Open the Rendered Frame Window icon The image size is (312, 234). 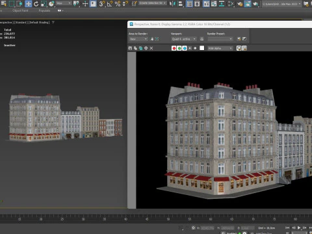pos(248,3)
